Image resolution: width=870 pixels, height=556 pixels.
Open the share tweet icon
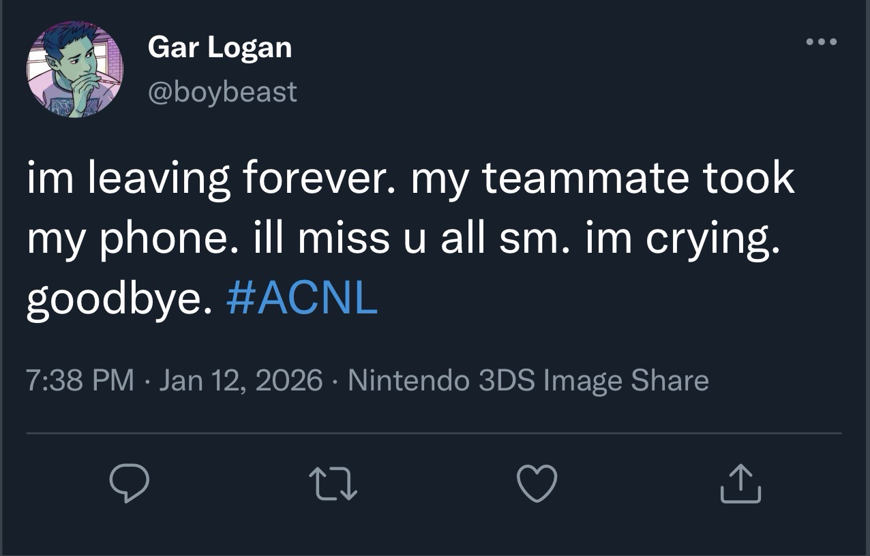(x=740, y=483)
